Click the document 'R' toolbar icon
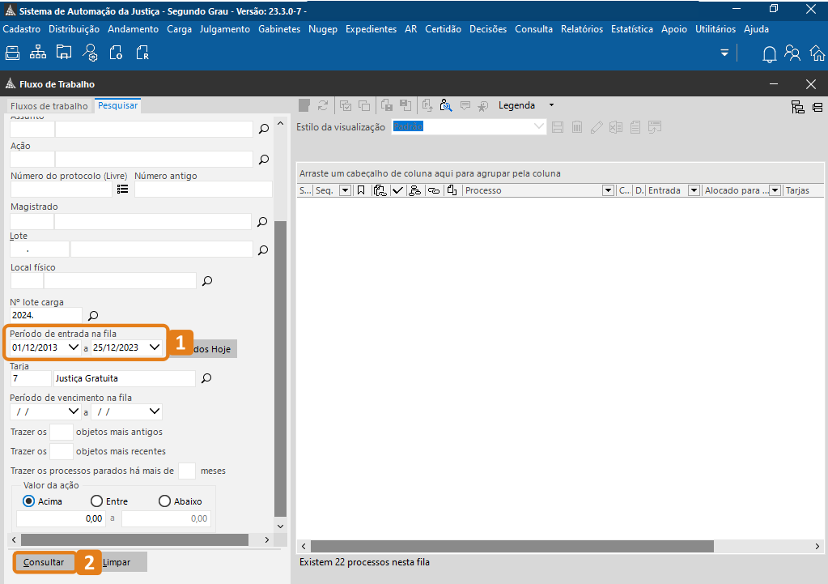Viewport: 828px width, 584px height. pos(142,53)
